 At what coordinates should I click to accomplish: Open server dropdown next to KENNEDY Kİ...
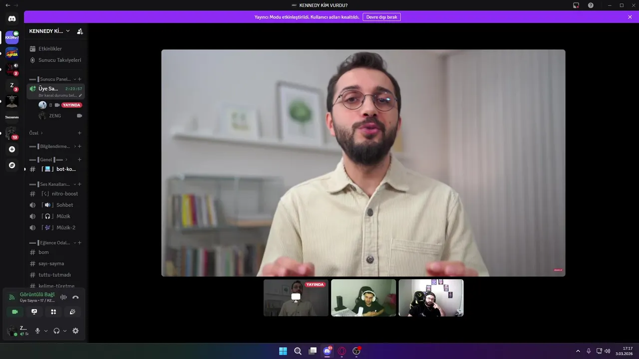pyautogui.click(x=68, y=31)
